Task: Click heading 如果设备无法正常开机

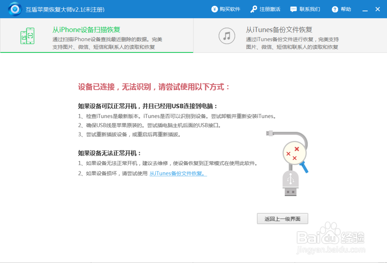Action: pyautogui.click(x=110, y=153)
